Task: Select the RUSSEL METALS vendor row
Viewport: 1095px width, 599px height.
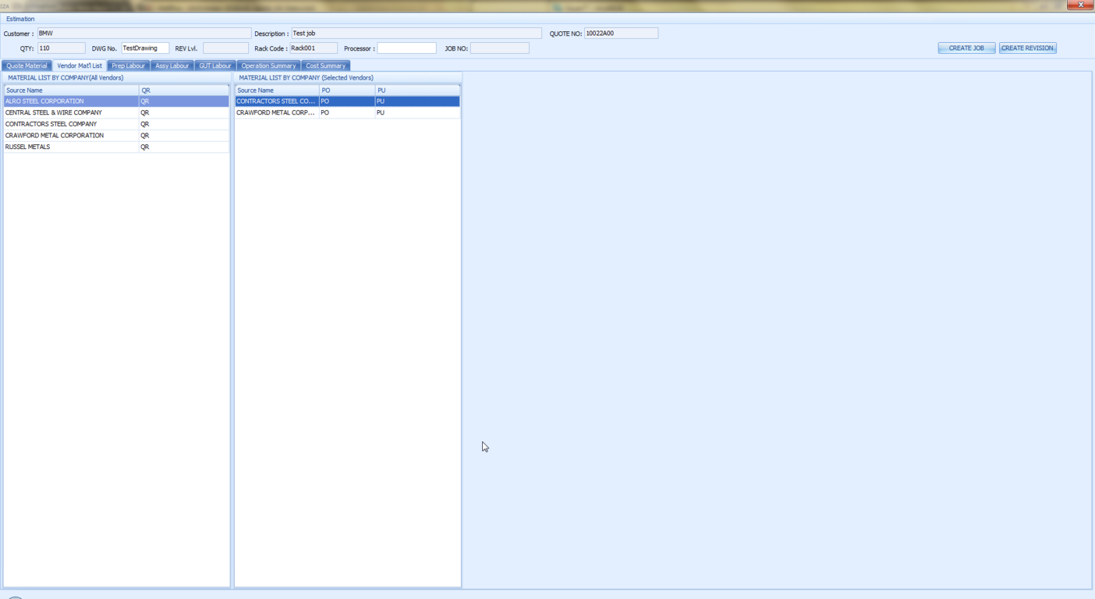Action: [70, 147]
